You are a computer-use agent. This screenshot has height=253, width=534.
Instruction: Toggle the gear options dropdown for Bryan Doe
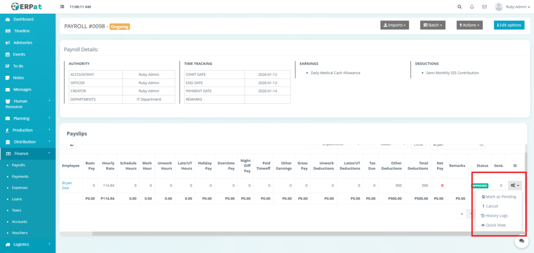514,185
